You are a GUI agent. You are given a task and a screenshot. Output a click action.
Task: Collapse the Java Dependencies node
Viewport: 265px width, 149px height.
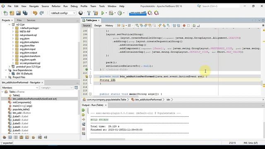pos(6,70)
